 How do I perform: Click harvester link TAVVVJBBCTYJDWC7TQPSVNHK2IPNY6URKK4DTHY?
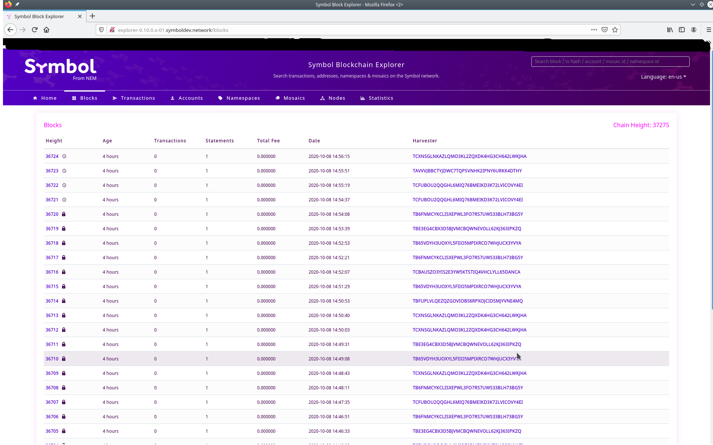[467, 171]
